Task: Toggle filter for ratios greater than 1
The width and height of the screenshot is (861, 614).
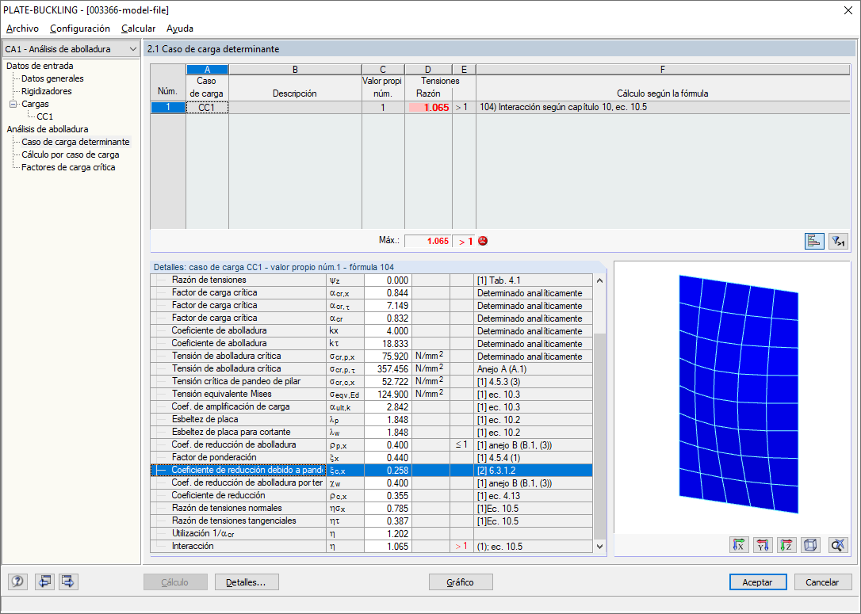Action: (x=838, y=241)
